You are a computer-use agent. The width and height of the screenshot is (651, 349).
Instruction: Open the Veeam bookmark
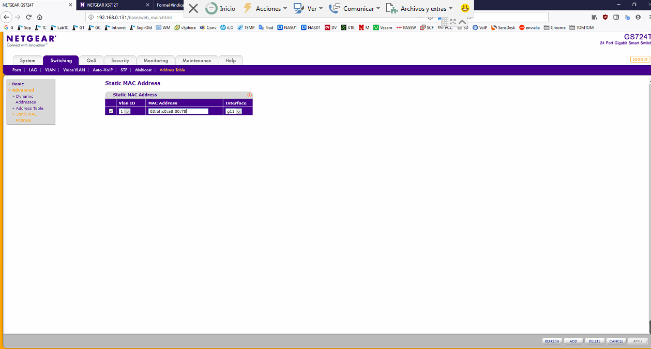coord(383,27)
